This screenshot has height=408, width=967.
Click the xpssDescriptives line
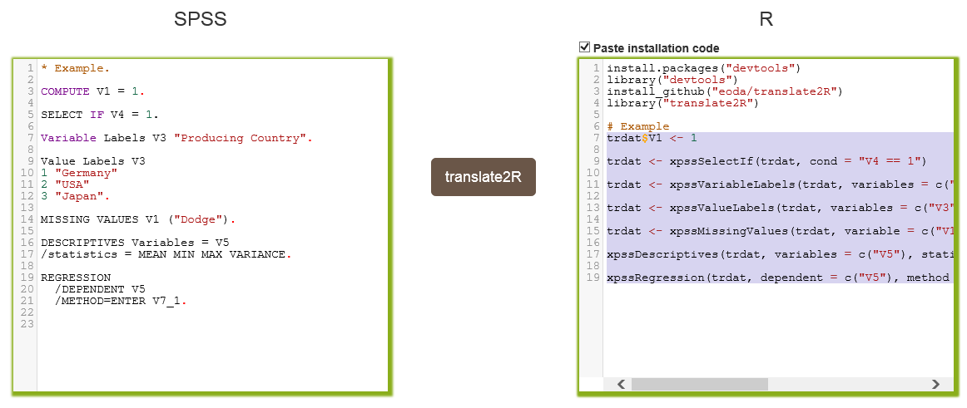780,255
